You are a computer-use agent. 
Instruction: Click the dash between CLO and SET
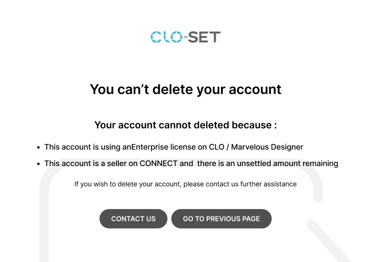pyautogui.click(x=185, y=37)
